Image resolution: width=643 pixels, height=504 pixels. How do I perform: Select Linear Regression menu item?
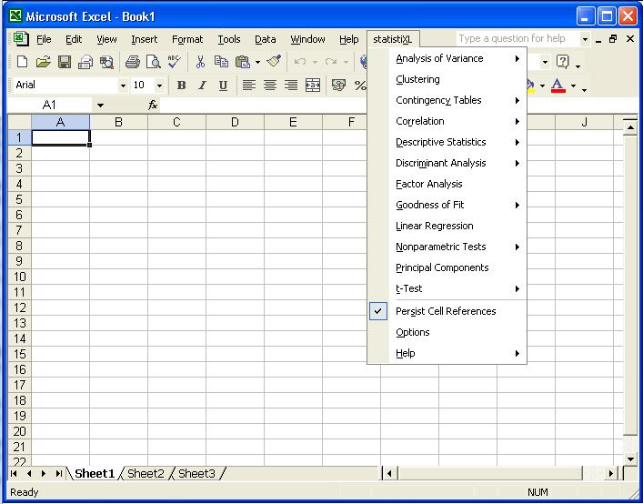[447, 226]
